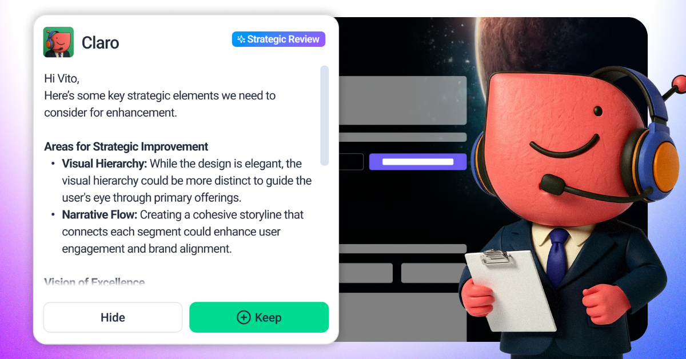
Task: Click the large gray hero placeholder block
Action: 403,100
